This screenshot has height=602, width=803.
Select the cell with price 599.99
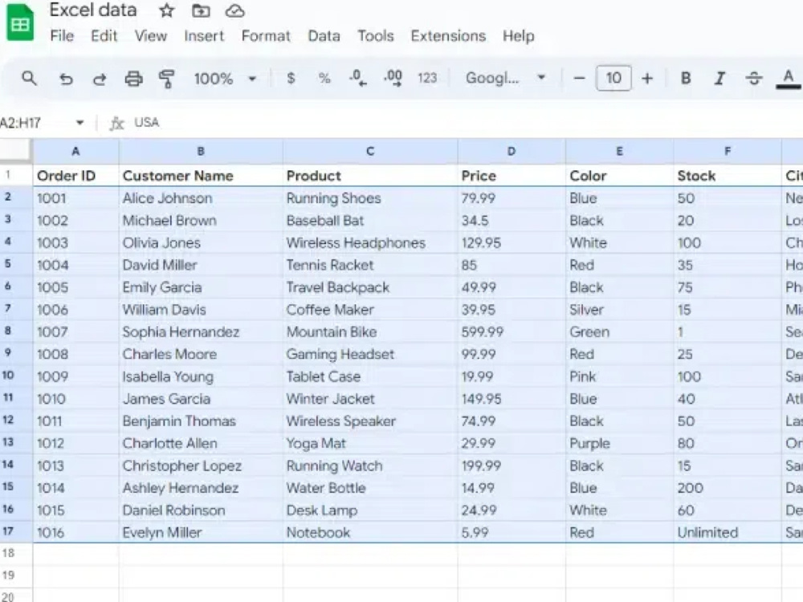[x=512, y=332]
